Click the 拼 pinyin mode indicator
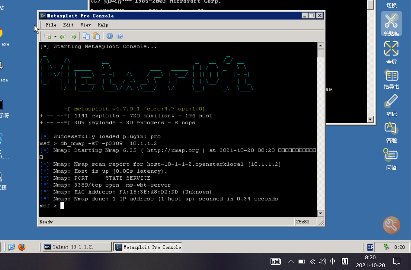This screenshot has width=411, height=270. click(x=345, y=261)
